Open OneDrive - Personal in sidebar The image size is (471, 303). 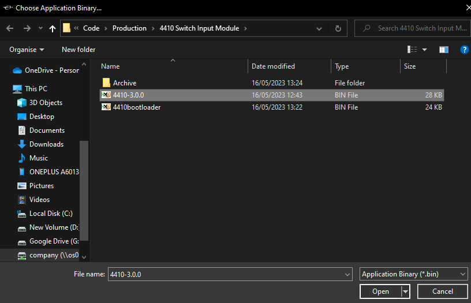pos(46,70)
